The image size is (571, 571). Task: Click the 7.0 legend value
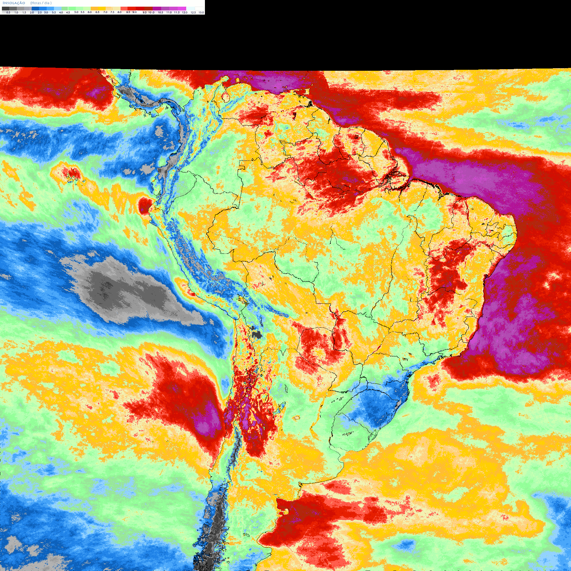(x=105, y=12)
